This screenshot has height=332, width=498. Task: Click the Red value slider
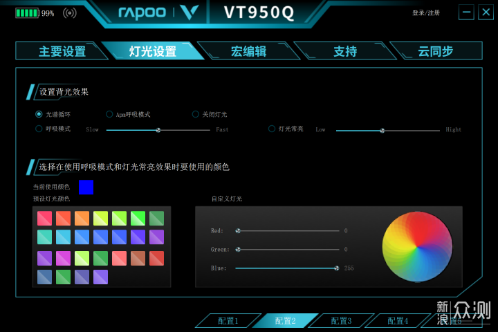click(x=287, y=230)
